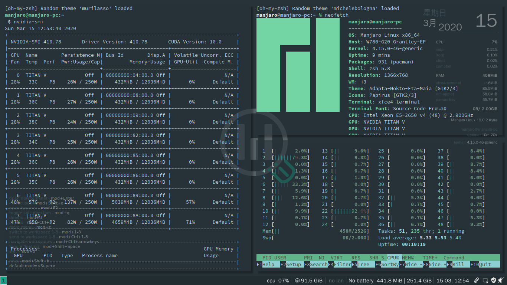Click 'Shell: zsh 5.8' line

369,69
